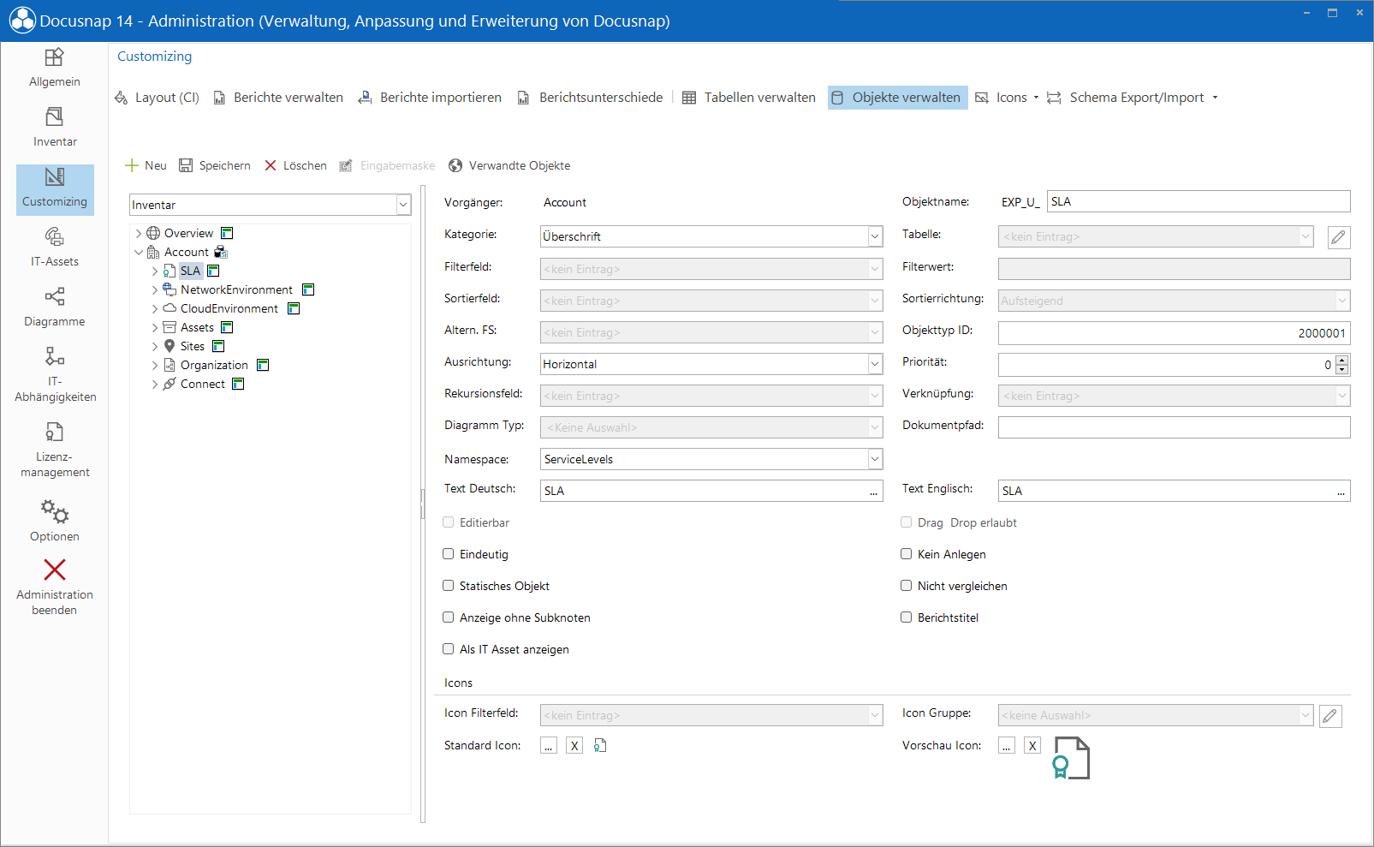Open the Inventar tree selector dropdown
The image size is (1374, 847).
(x=403, y=205)
